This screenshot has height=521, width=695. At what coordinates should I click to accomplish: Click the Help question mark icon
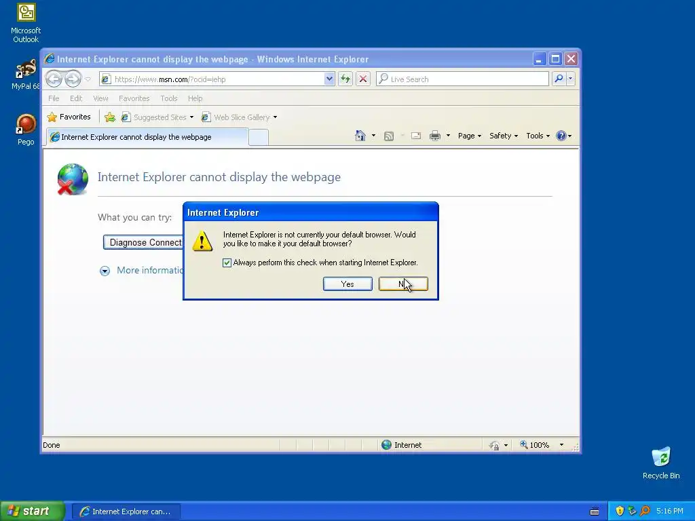coord(561,136)
